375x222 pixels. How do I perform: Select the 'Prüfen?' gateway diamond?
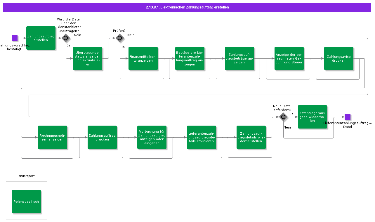click(120, 38)
